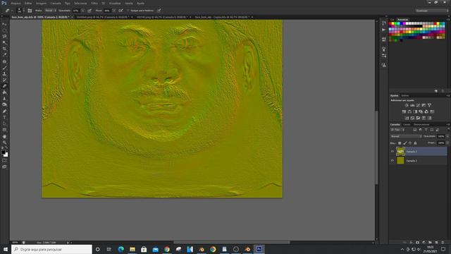Open the workspace switcher dropdown

click(432, 11)
